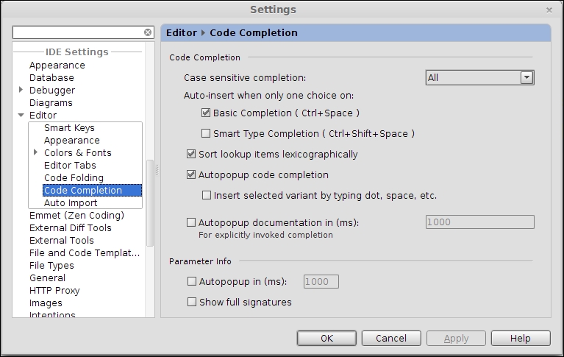Uncheck Basic Completion auto-insert option
Image resolution: width=564 pixels, height=357 pixels.
coord(206,113)
